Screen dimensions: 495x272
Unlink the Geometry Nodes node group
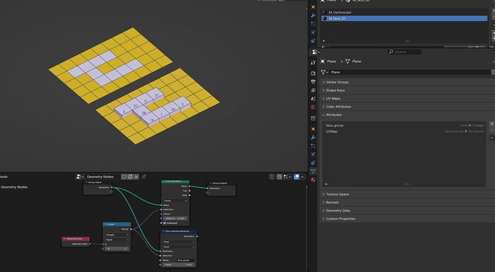click(x=136, y=177)
